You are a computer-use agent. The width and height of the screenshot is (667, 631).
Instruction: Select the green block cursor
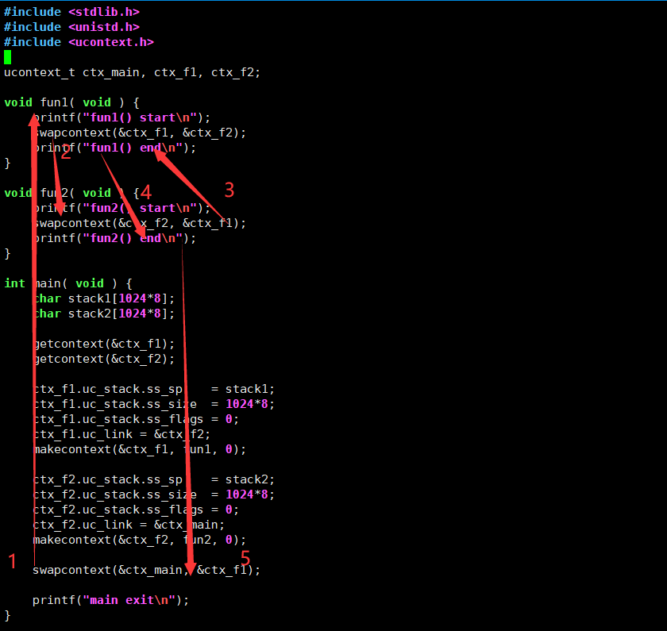(x=7, y=56)
